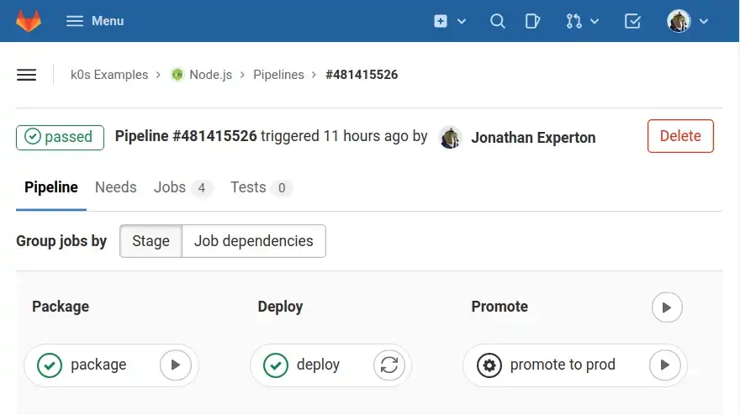Click the Tests count badge showing 0
The image size is (740, 415).
click(282, 187)
